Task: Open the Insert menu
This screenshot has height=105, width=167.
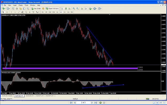Action: pyautogui.click(x=15, y=5)
